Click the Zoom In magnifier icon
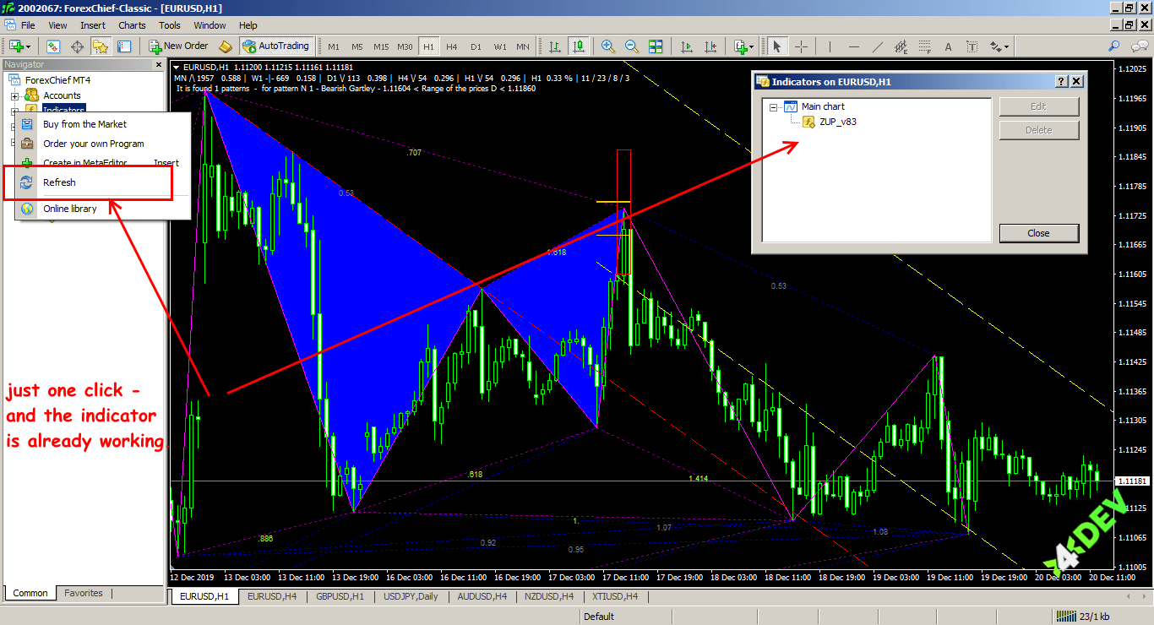The width and height of the screenshot is (1154, 625). coord(607,46)
